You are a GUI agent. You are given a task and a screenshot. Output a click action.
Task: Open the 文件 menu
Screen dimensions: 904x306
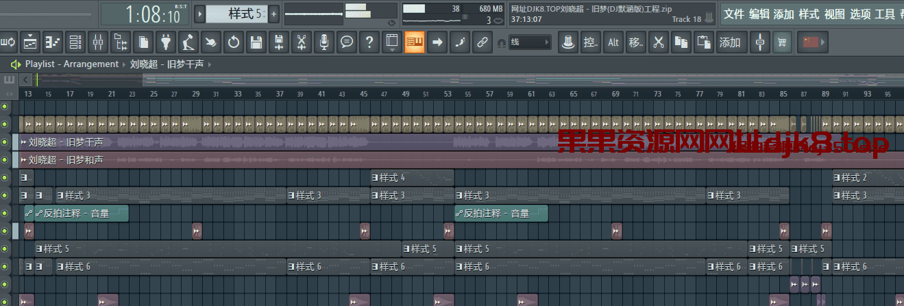click(x=734, y=14)
